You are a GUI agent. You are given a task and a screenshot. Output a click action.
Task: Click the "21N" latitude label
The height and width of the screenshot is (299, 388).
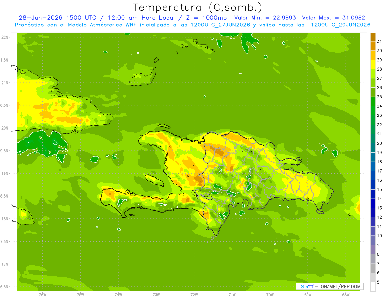pos(5,83)
